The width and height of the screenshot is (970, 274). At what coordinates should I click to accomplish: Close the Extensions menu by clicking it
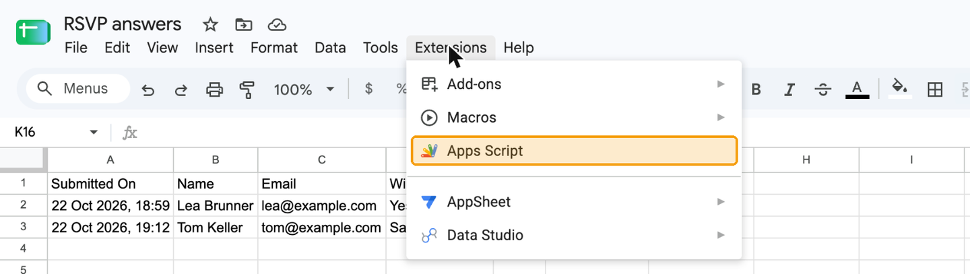[x=451, y=48]
